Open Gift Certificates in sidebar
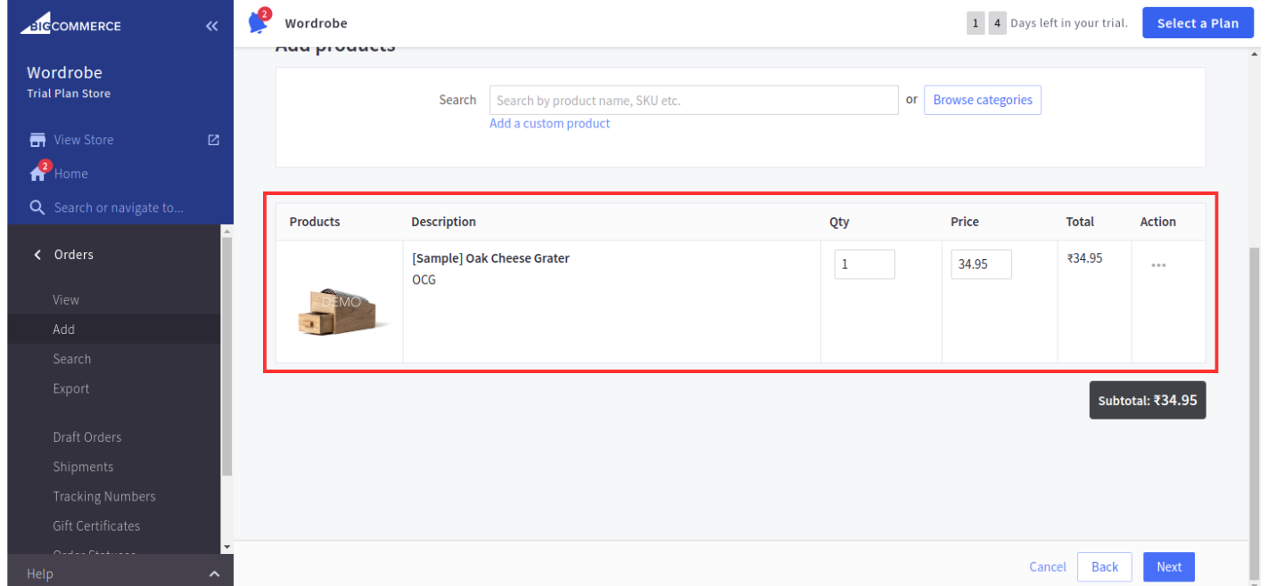This screenshot has width=1268, height=586. 96,525
